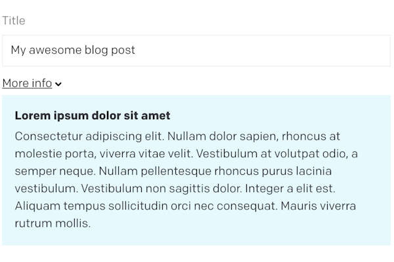394x262 pixels.
Task: Click the final words "rutrum mollis"
Action: pos(52,223)
